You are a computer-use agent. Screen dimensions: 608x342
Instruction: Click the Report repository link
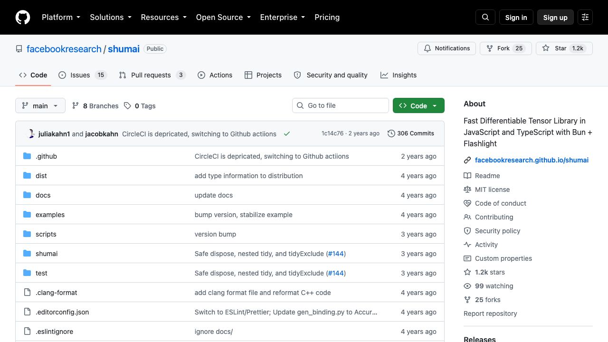[x=490, y=313]
